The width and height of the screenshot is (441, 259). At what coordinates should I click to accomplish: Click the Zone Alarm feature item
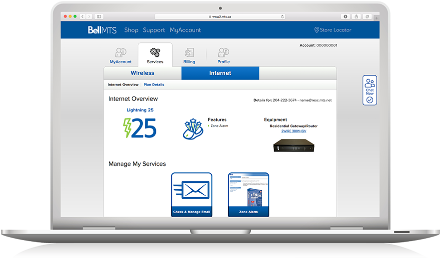coord(219,126)
